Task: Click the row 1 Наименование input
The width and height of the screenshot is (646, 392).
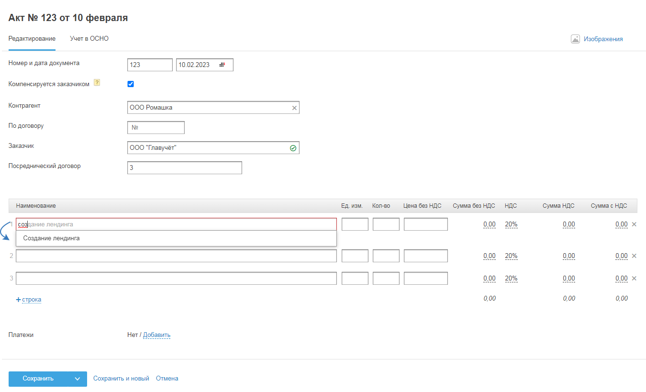Action: click(176, 224)
